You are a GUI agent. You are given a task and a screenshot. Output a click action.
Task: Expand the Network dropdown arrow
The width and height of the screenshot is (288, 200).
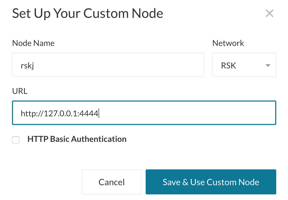click(x=268, y=66)
